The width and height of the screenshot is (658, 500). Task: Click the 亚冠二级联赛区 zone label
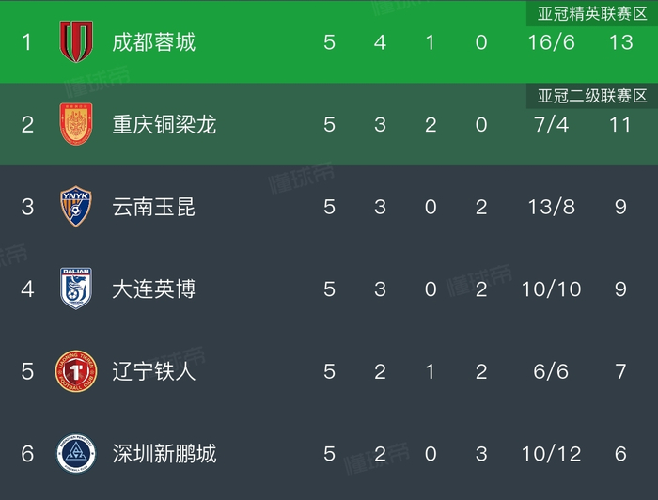pos(592,96)
